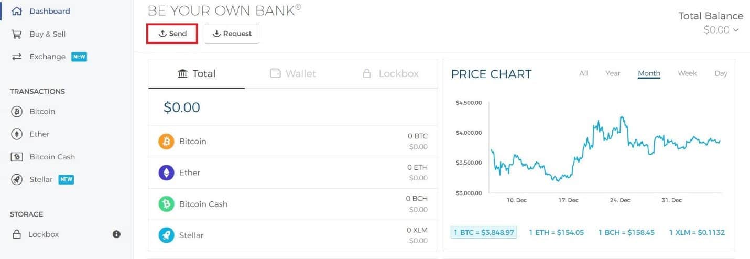Open the Lockbox storage item
This screenshot has height=259, width=750.
pos(44,234)
